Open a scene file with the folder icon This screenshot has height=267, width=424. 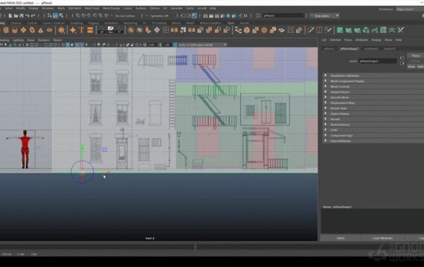pos(16,16)
